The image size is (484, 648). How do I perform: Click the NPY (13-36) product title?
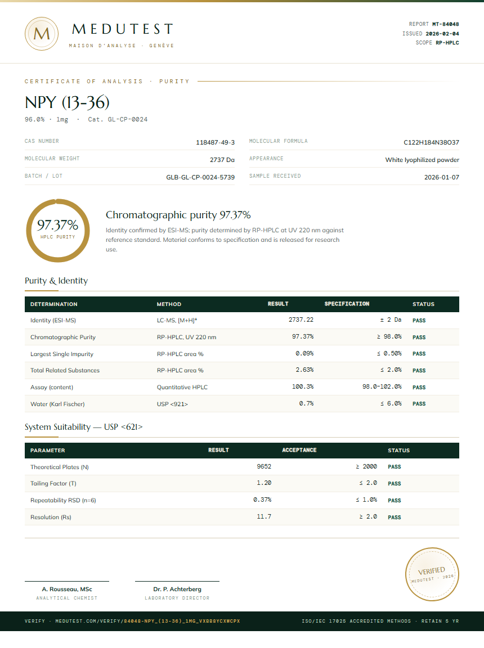(67, 102)
